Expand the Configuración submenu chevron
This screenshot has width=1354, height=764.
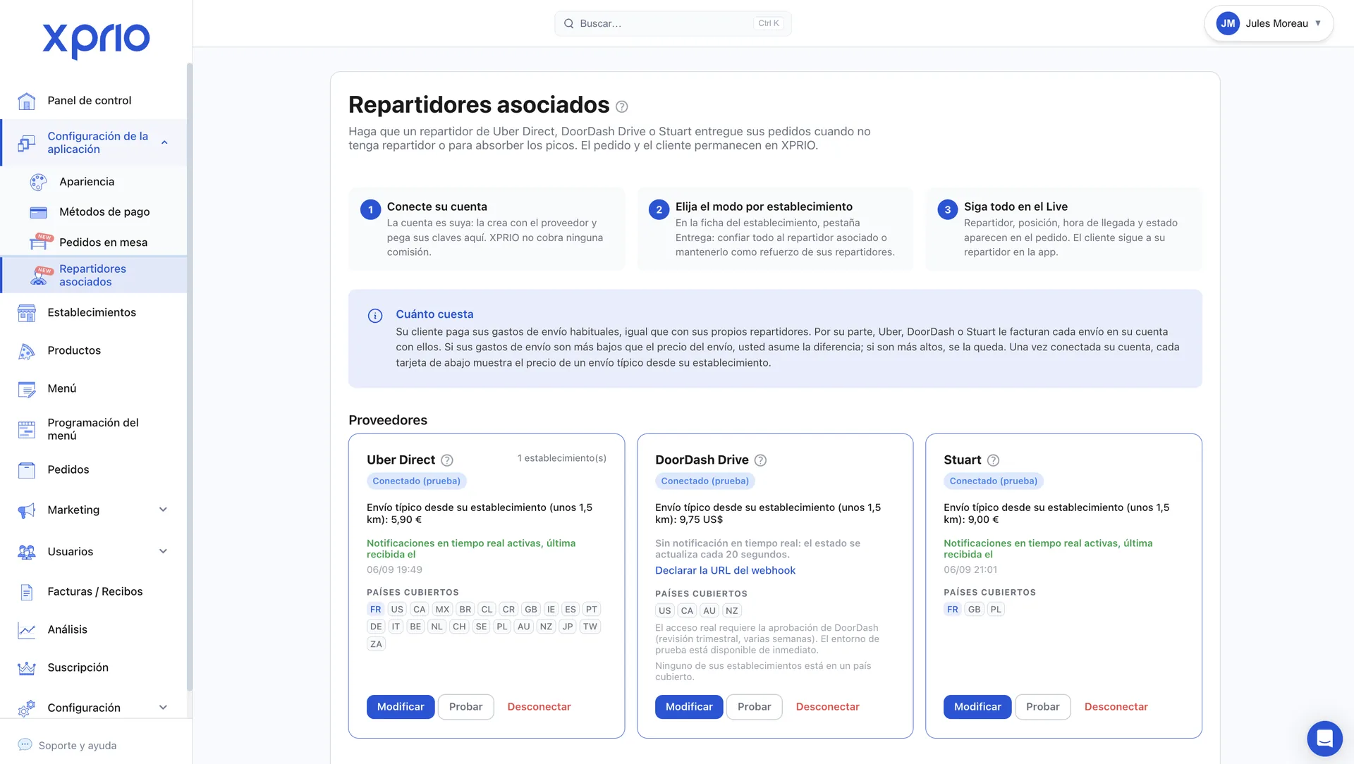163,708
